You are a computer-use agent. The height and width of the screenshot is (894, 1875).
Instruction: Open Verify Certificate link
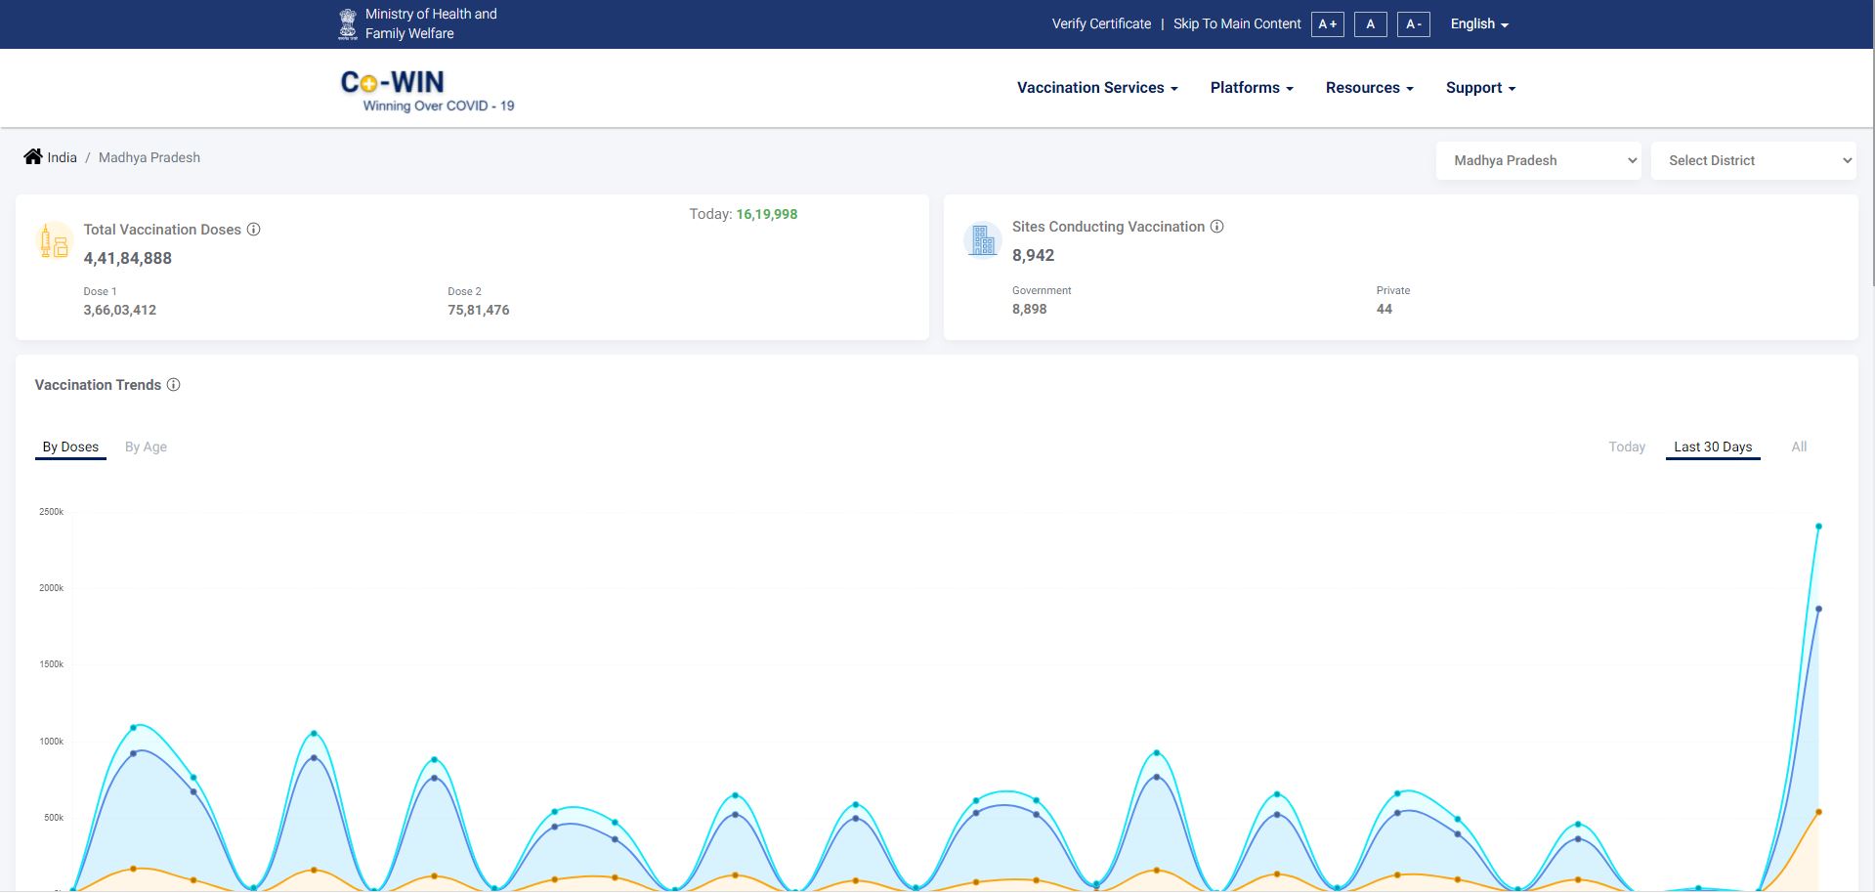tap(1101, 23)
